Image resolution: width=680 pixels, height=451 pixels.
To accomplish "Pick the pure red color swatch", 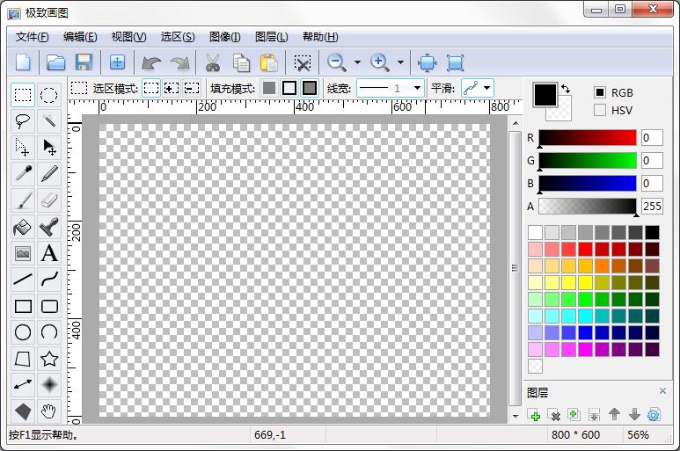I will pyautogui.click(x=585, y=249).
